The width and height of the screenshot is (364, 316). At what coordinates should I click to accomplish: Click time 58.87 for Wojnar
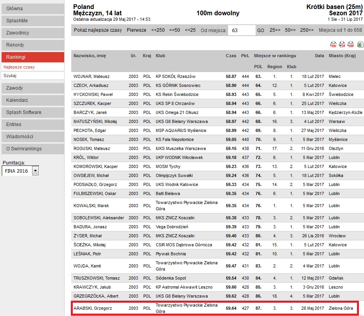(231, 76)
